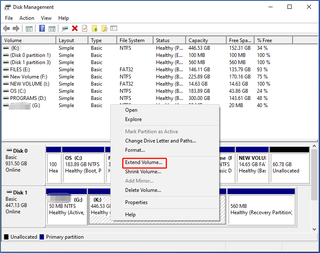Select Delete Volume... in context menu
The height and width of the screenshot is (253, 320).
165,190
